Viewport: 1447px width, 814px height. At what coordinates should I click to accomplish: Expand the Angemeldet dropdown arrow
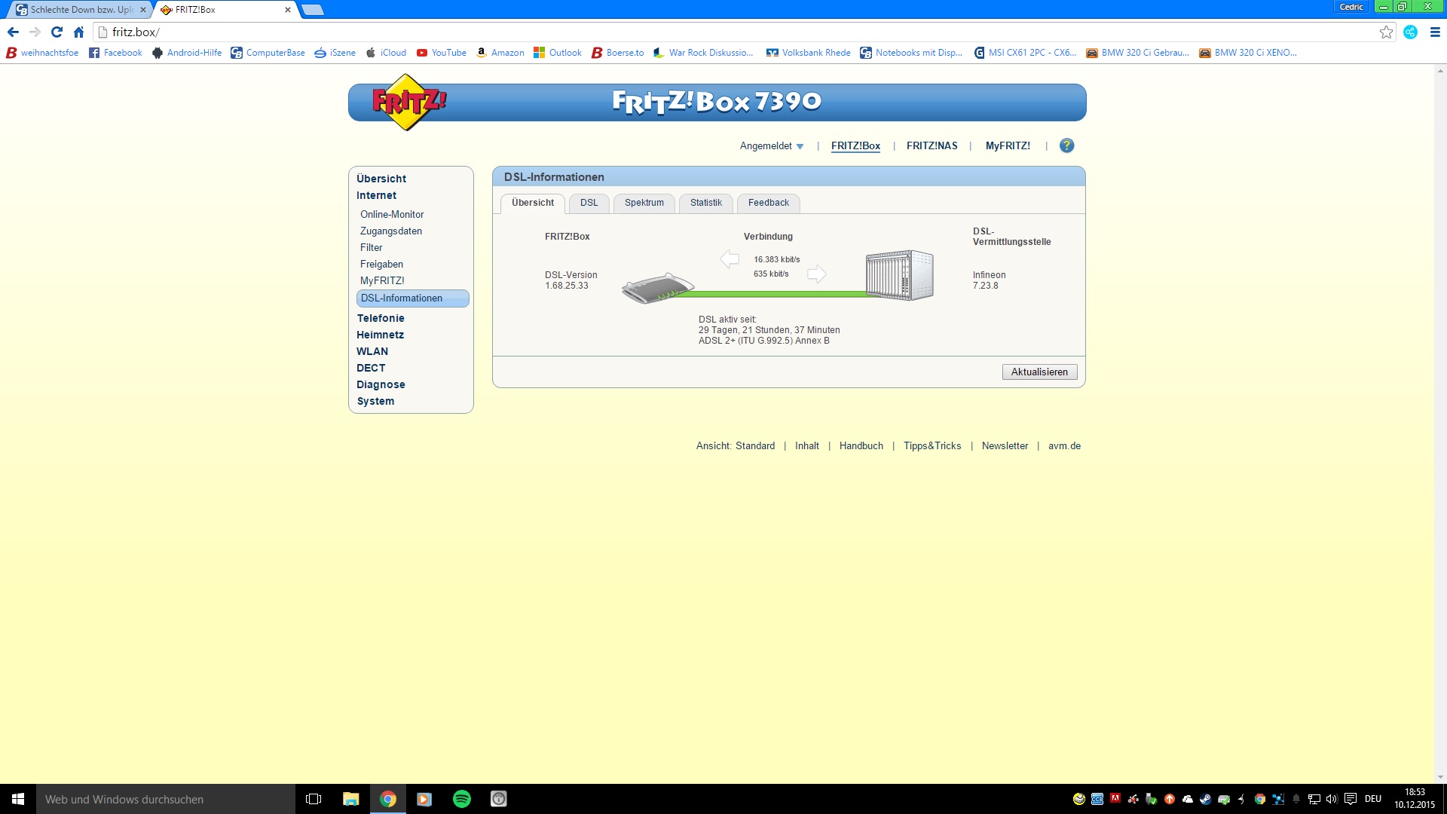(800, 146)
